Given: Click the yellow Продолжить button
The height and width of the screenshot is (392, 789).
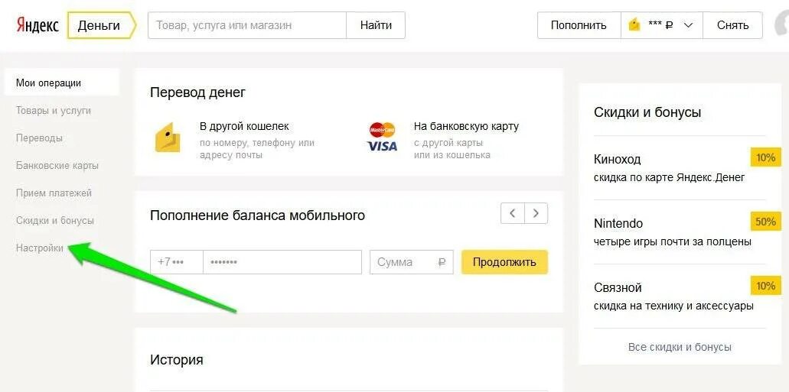Looking at the screenshot, I should point(504,262).
